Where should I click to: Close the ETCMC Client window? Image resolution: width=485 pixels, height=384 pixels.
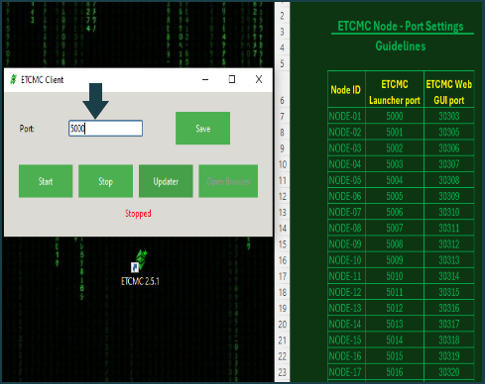[x=259, y=79]
